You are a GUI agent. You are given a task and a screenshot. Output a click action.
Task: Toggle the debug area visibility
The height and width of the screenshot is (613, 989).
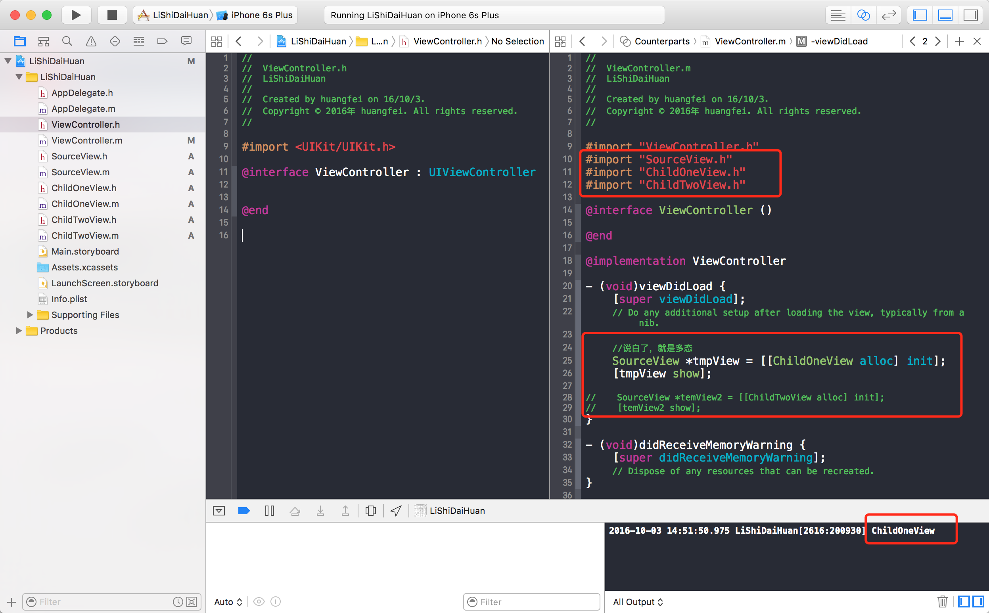[x=945, y=15]
